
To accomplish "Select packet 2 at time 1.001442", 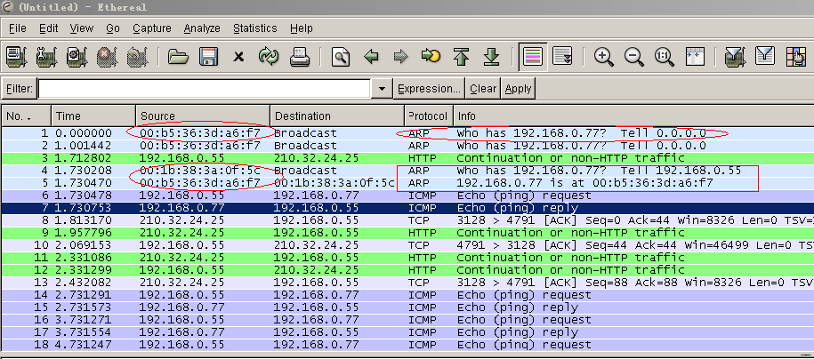I will tap(407, 145).
